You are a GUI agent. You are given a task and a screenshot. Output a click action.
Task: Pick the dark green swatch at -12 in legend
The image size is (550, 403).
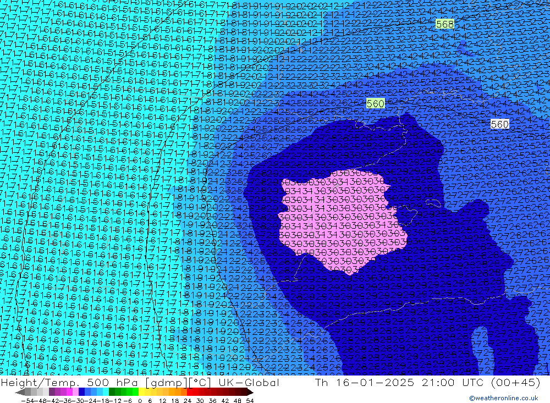112,393
